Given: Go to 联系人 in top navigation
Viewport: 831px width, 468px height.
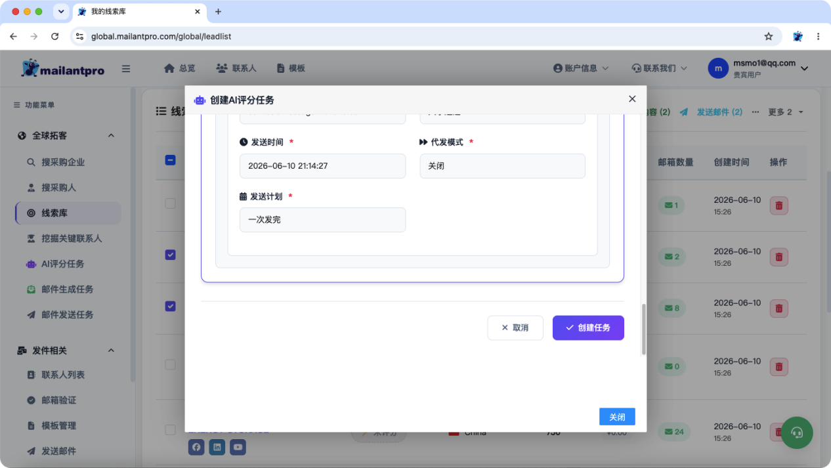Looking at the screenshot, I should (236, 68).
